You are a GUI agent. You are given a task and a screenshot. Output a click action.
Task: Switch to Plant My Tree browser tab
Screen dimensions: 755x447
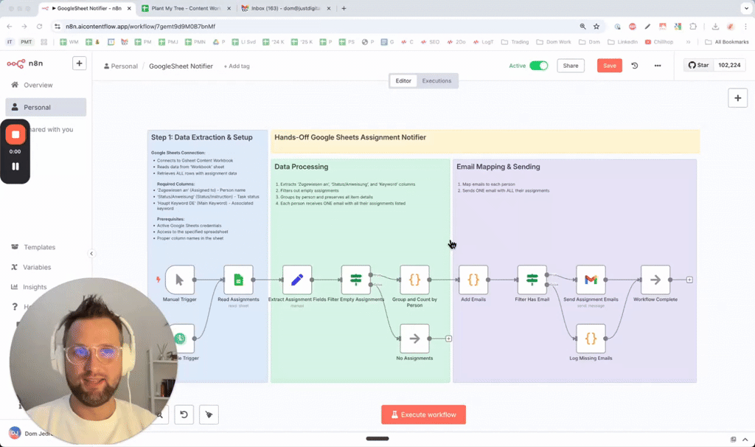tap(186, 8)
